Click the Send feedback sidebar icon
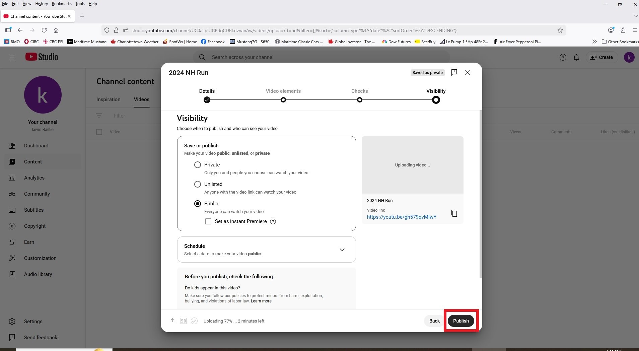The height and width of the screenshot is (351, 639). click(12, 338)
